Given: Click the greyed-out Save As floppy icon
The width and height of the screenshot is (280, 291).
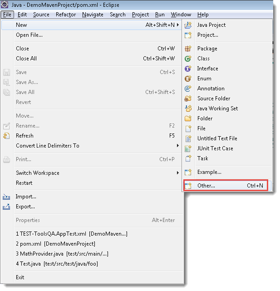Looking at the screenshot, I should 6,83.
